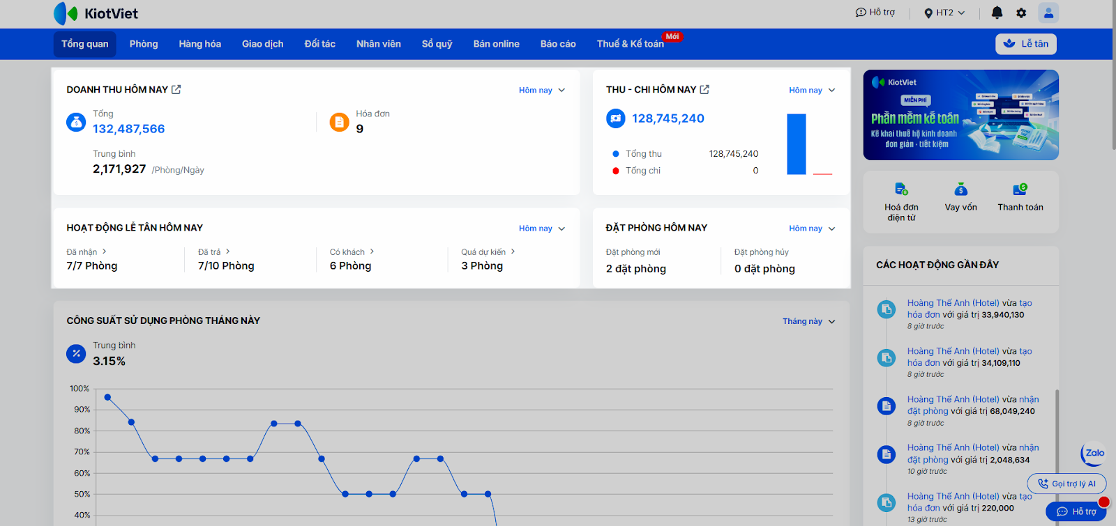This screenshot has width=1116, height=526.
Task: Click the user profile avatar icon
Action: click(1048, 13)
